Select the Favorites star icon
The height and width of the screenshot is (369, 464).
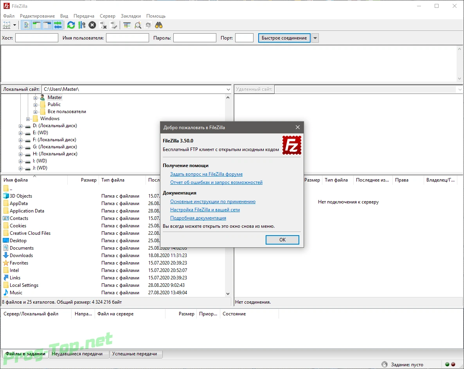click(x=5, y=263)
